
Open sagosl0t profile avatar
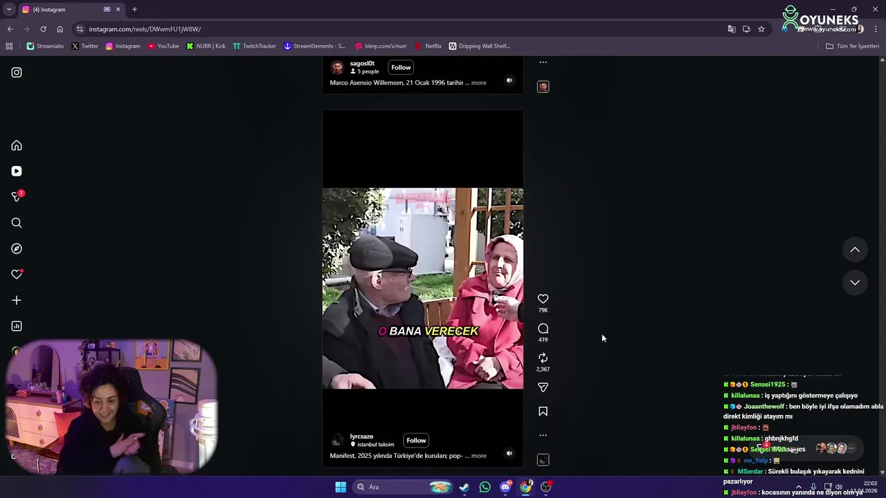337,67
